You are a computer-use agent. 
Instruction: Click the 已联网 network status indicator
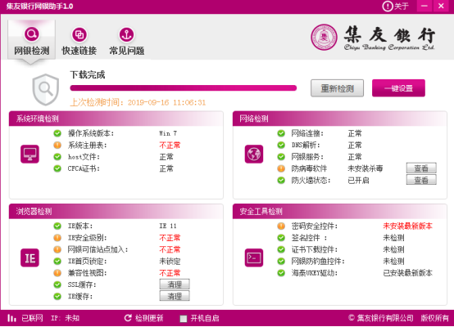tap(25, 318)
